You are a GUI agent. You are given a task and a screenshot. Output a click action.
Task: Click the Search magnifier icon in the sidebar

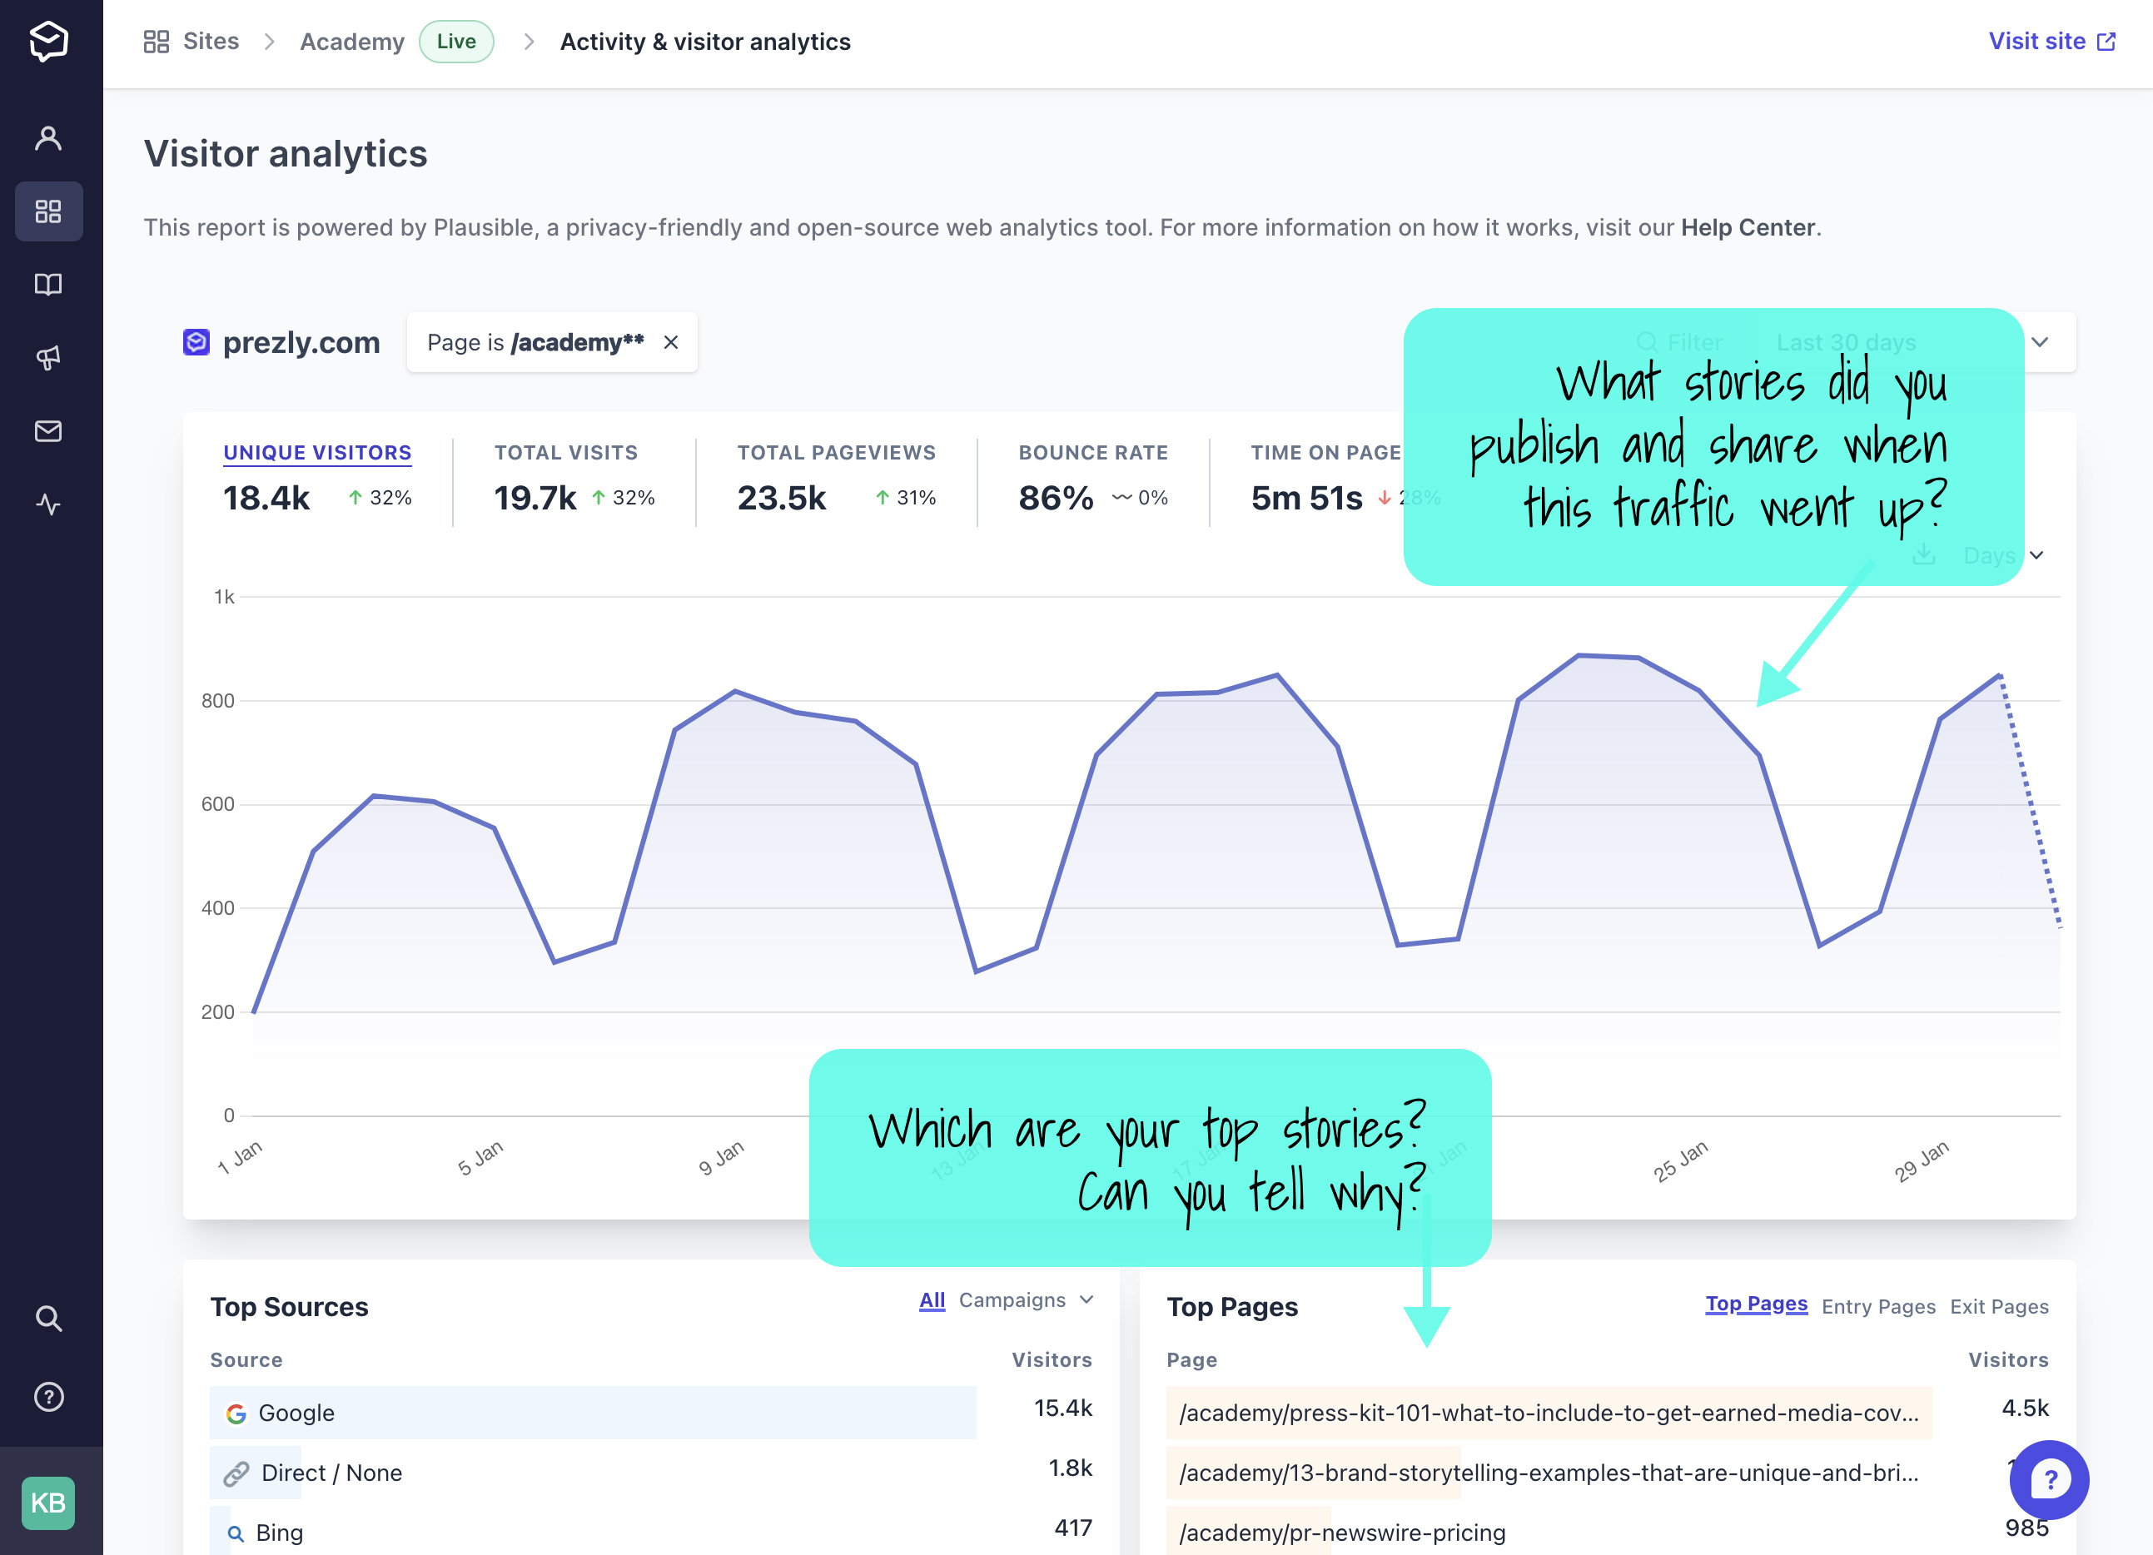pyautogui.click(x=48, y=1319)
